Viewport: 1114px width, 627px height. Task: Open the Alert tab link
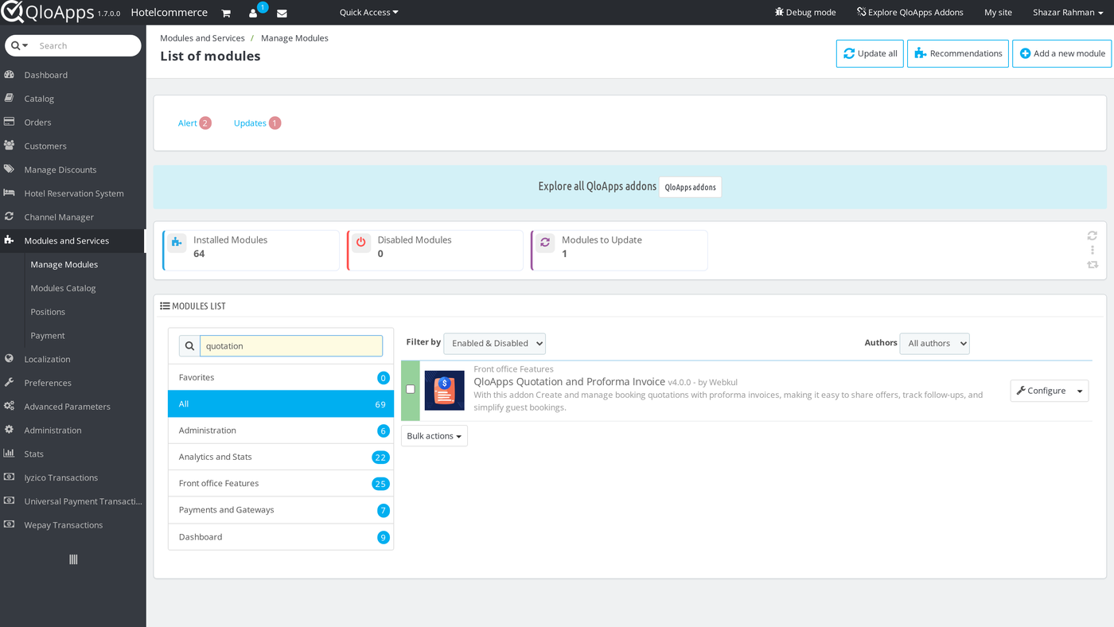tap(194, 123)
